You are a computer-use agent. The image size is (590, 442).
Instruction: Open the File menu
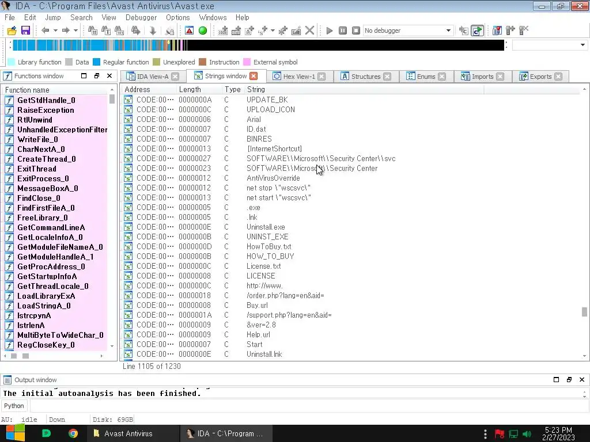click(x=10, y=17)
